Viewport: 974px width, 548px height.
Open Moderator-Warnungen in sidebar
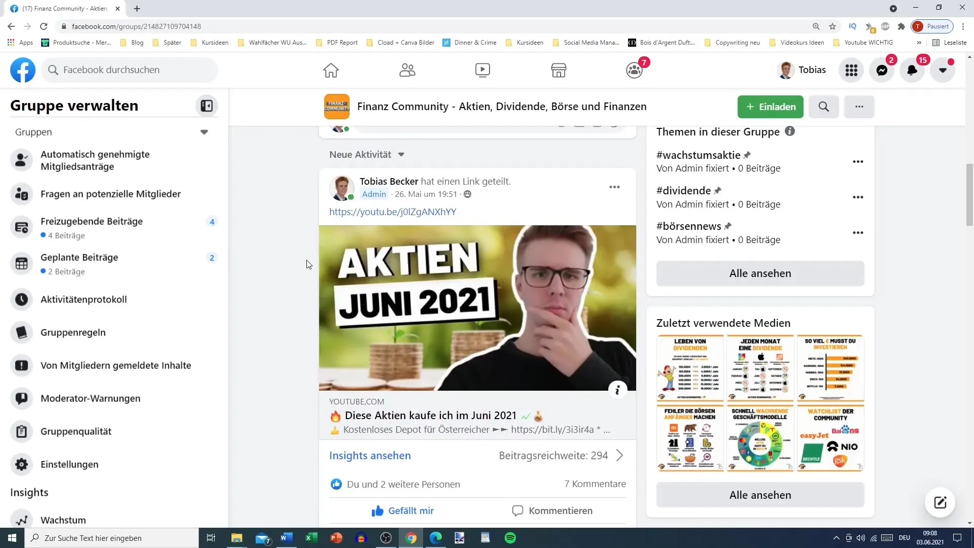114,398
